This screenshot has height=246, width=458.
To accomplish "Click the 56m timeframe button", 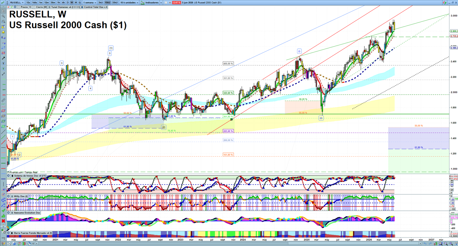I will click(x=53, y=3).
